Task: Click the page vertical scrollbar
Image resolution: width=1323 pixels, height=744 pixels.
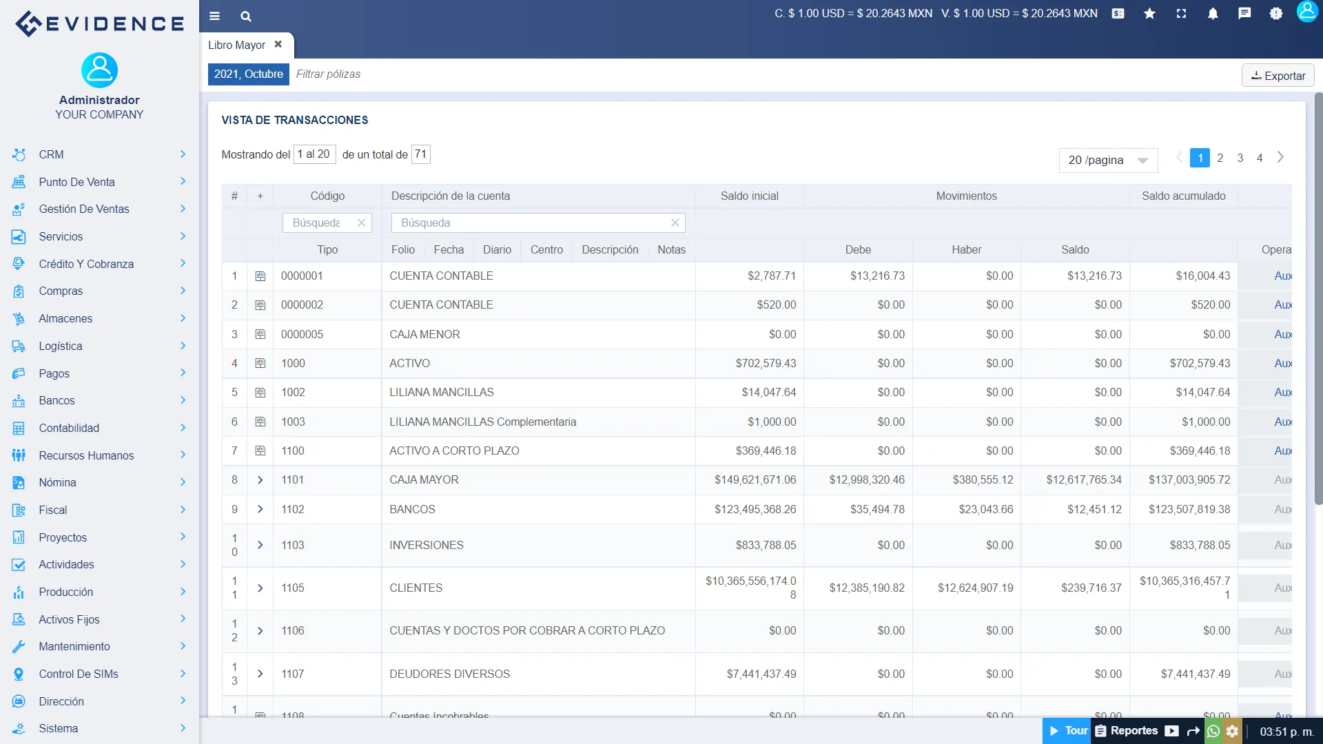Action: pos(1318,298)
